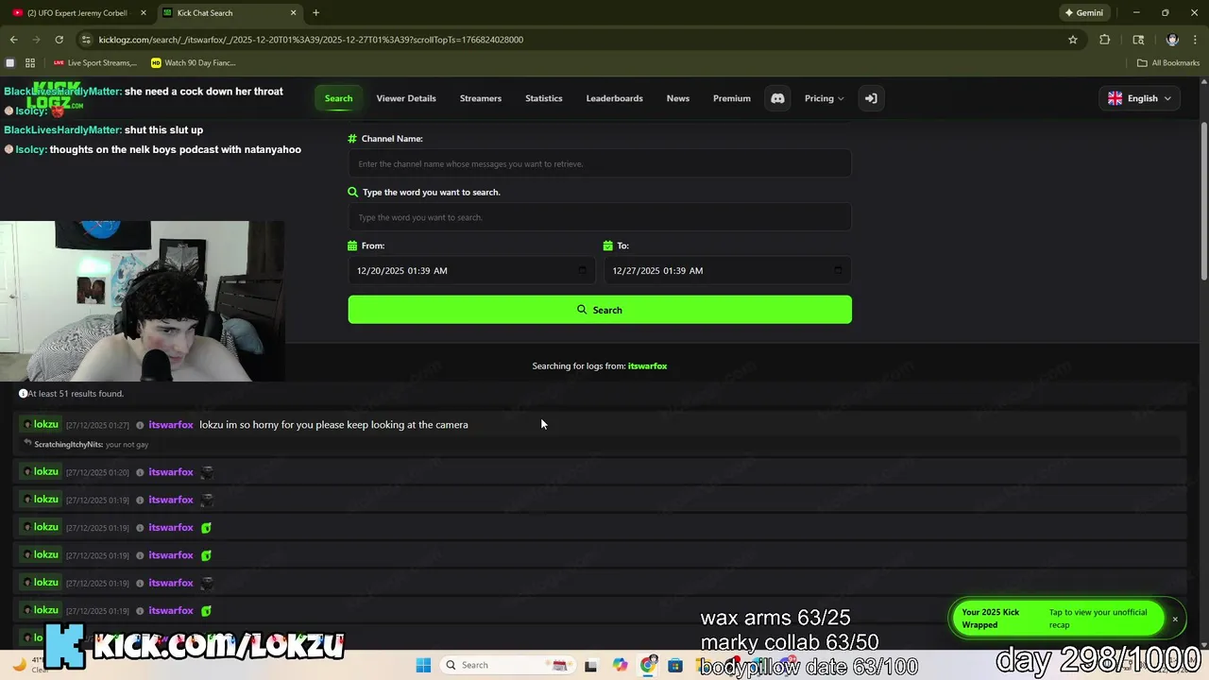
Task: Open the English language selector
Action: [1139, 98]
